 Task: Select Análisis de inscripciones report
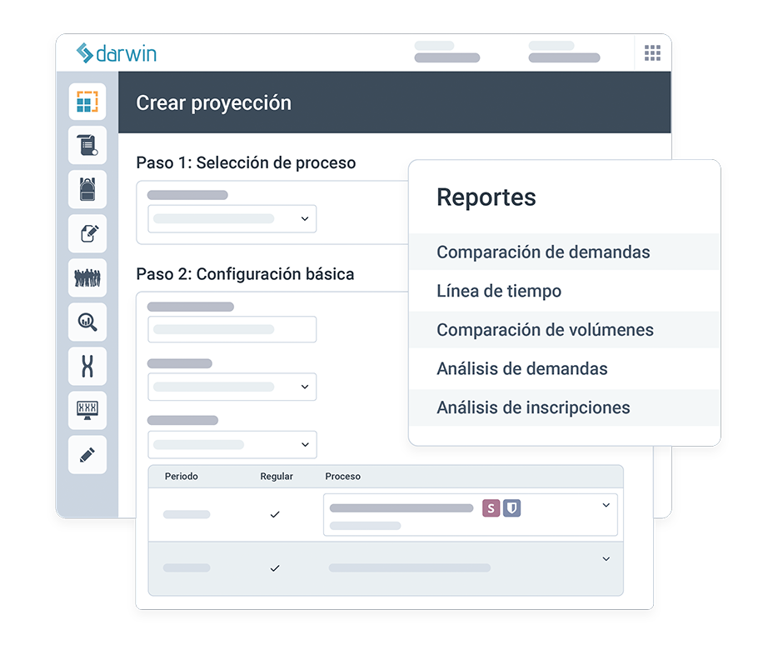click(x=564, y=407)
